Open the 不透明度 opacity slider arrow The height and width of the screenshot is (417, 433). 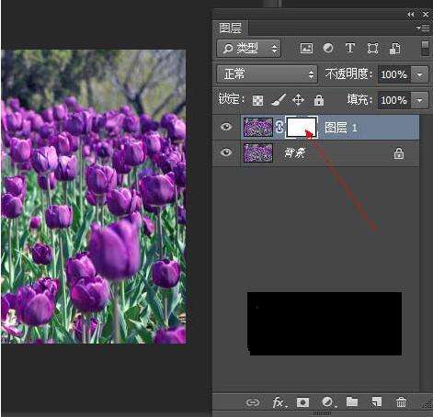tap(420, 74)
